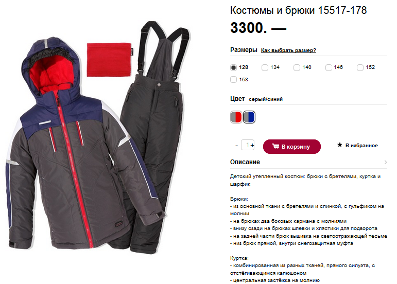Choose size 152 radio button
Screen dimensions: 397x284
(x=360, y=67)
